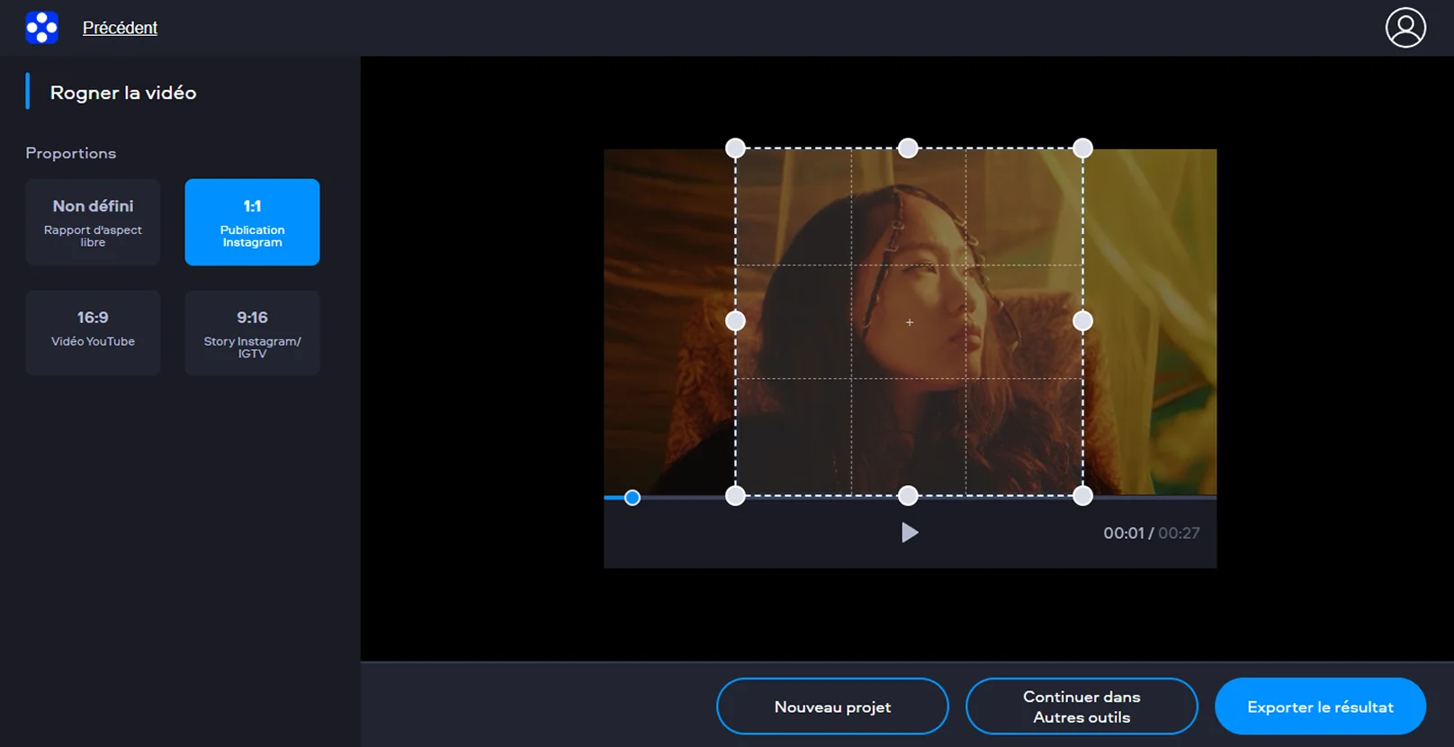1454x747 pixels.
Task: Select the 1:1 Publication Instagram ratio
Action: pyautogui.click(x=252, y=222)
